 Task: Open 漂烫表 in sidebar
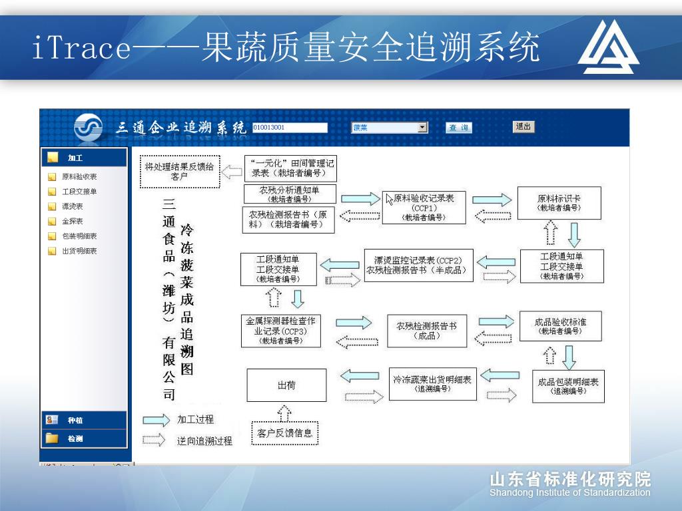pos(72,206)
